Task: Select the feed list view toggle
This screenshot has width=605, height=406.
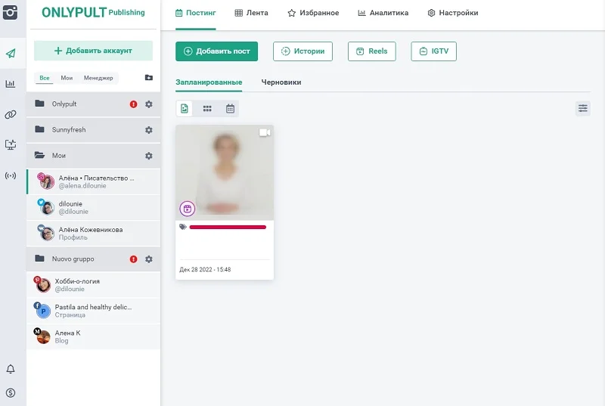Action: coord(185,109)
